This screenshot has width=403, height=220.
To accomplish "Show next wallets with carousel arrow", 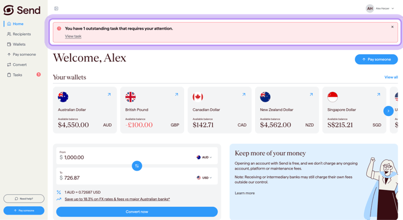I will 389,111.
